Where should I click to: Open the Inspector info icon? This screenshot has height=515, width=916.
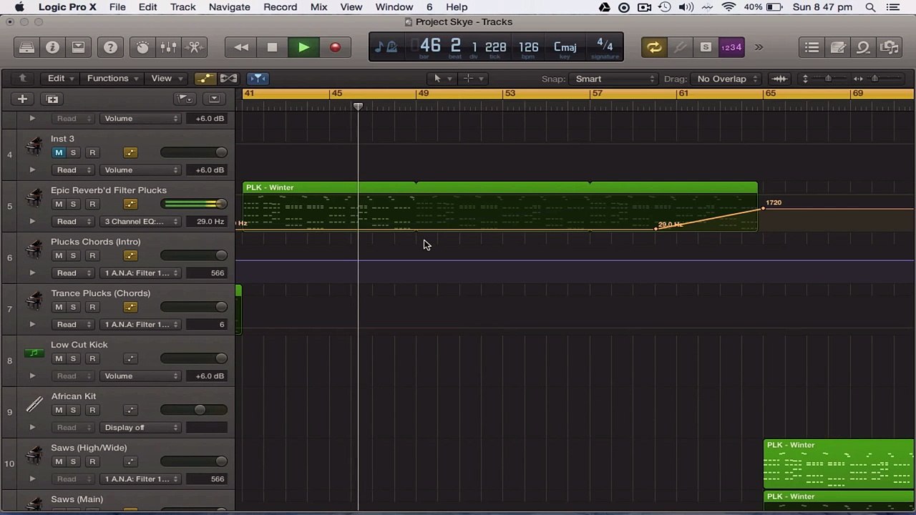52,47
